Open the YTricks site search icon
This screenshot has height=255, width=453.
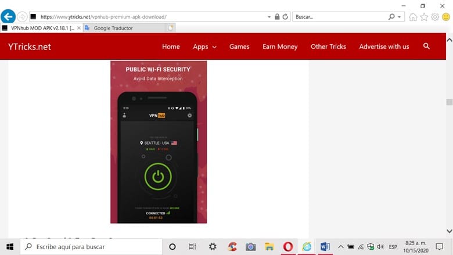[x=426, y=46]
